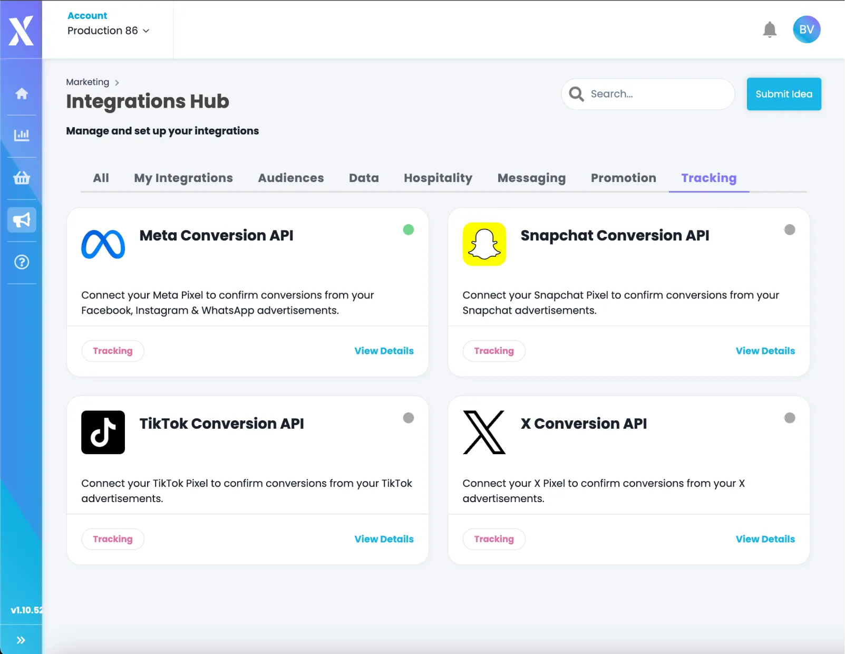The width and height of the screenshot is (845, 654).
Task: Click the gray status dot on the TikTok card
Action: pos(409,418)
